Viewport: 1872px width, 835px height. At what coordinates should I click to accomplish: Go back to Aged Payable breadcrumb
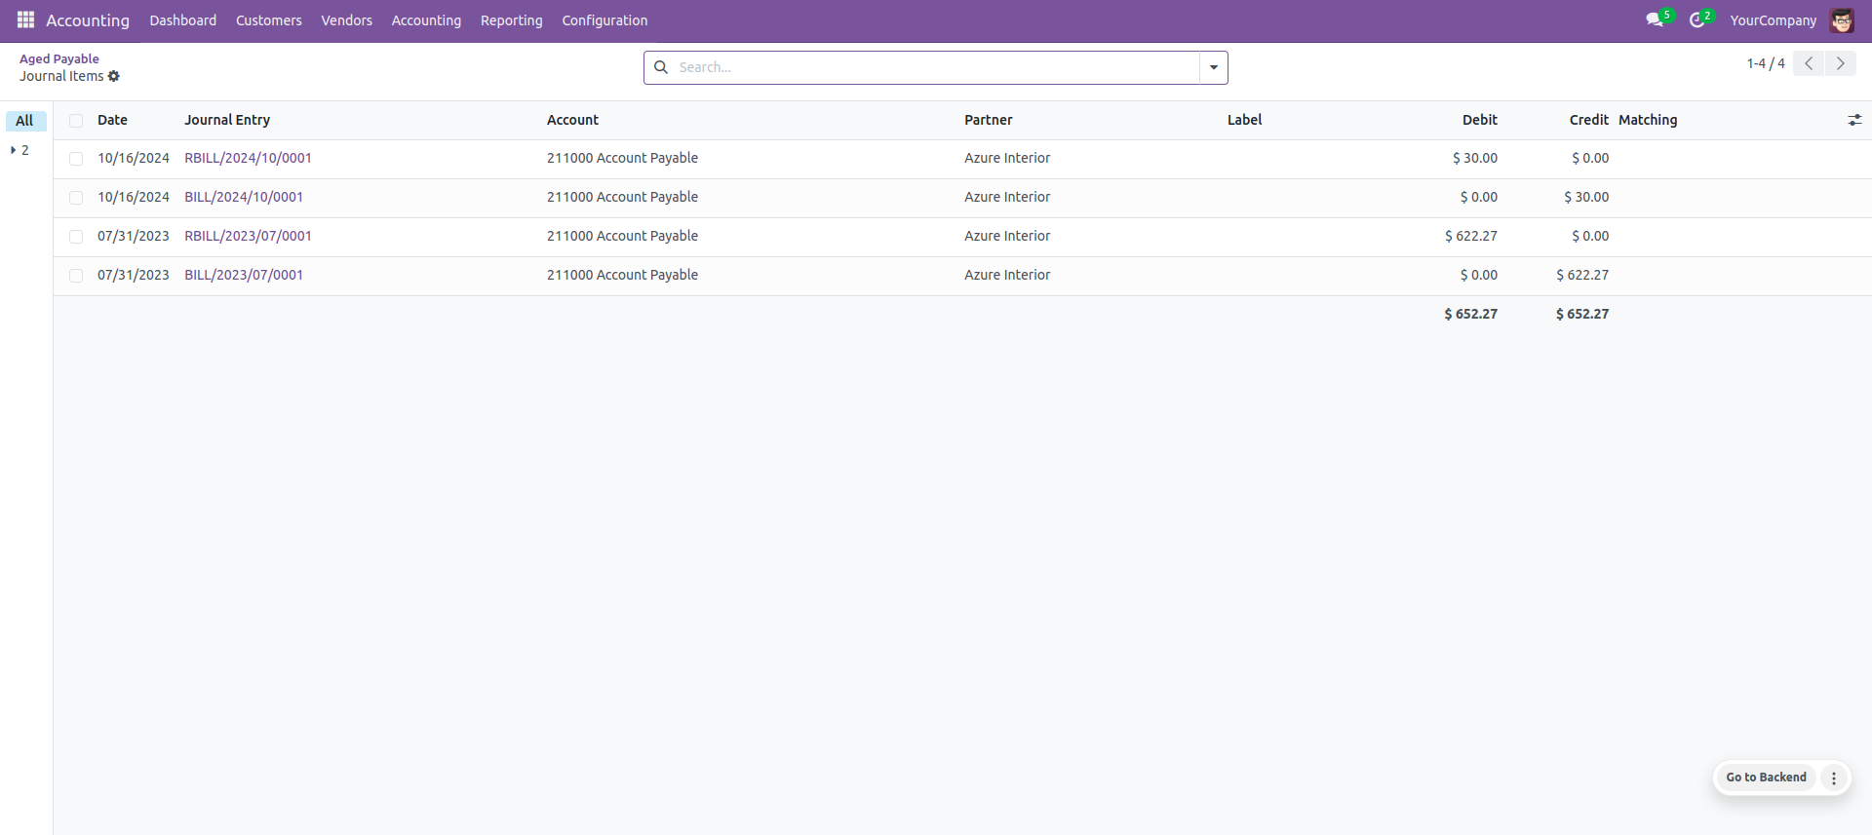click(59, 58)
